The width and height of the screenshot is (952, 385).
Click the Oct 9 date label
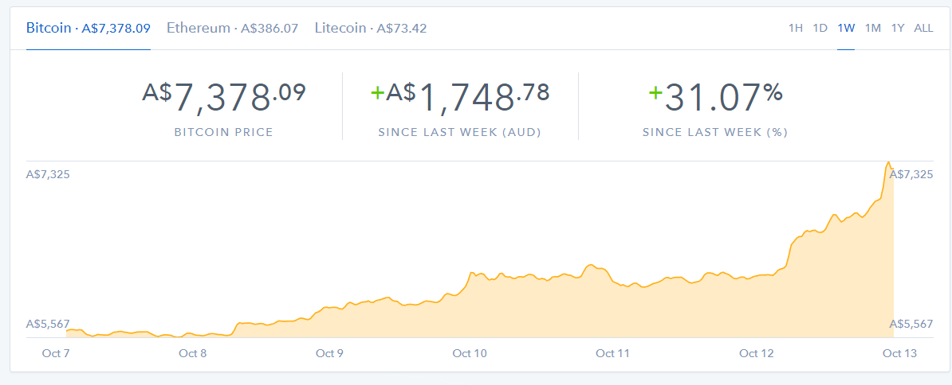(x=329, y=353)
